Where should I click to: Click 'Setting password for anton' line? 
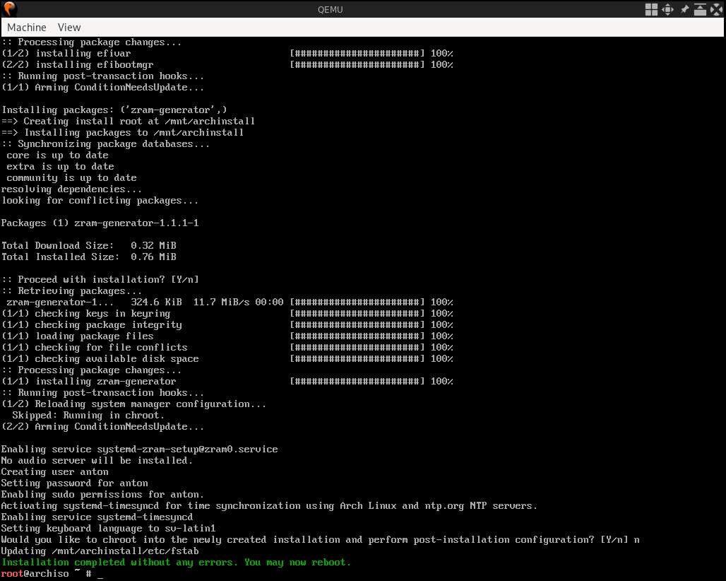[x=75, y=483]
